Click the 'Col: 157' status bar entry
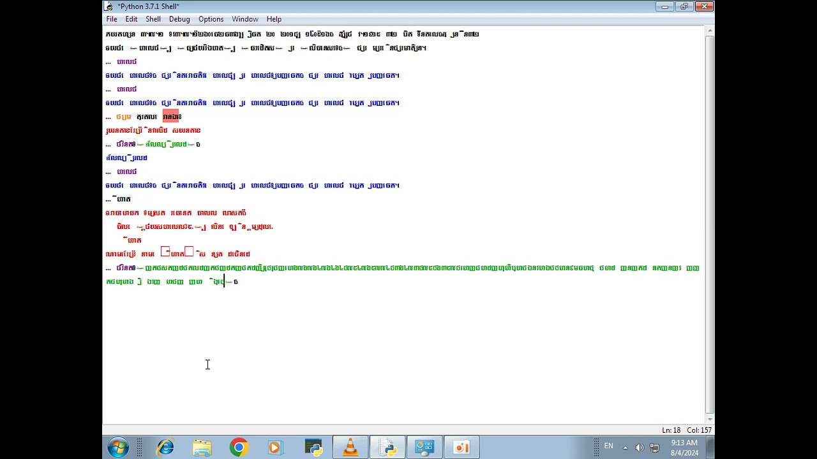 699,430
